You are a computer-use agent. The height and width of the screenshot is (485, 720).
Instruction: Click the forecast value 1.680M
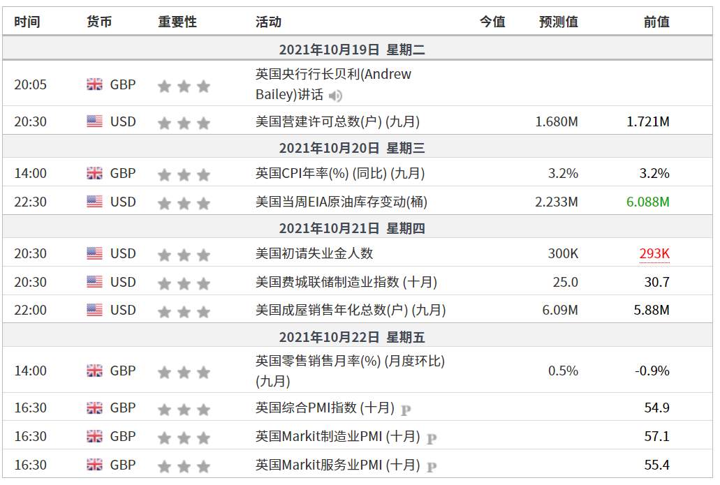click(557, 121)
